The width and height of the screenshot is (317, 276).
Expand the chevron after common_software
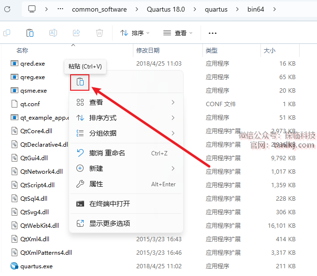pos(137,9)
